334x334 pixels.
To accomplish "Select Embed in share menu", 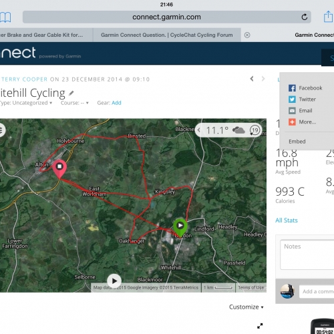I will pyautogui.click(x=297, y=142).
